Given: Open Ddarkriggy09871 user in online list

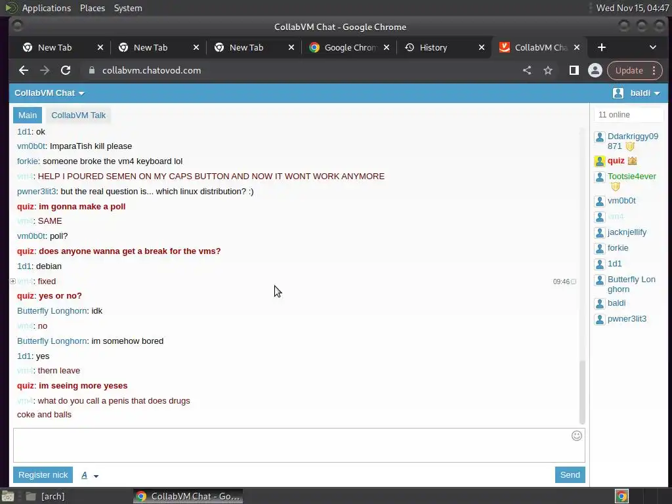Looking at the screenshot, I should coord(633,141).
